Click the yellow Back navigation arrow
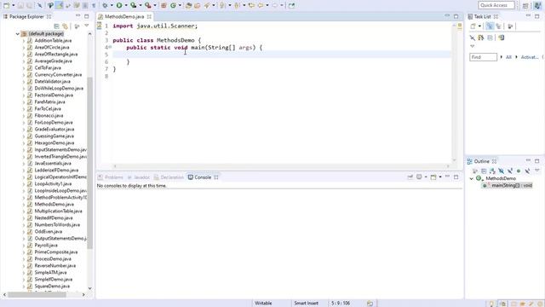The height and width of the screenshot is (307, 545). coord(261,5)
